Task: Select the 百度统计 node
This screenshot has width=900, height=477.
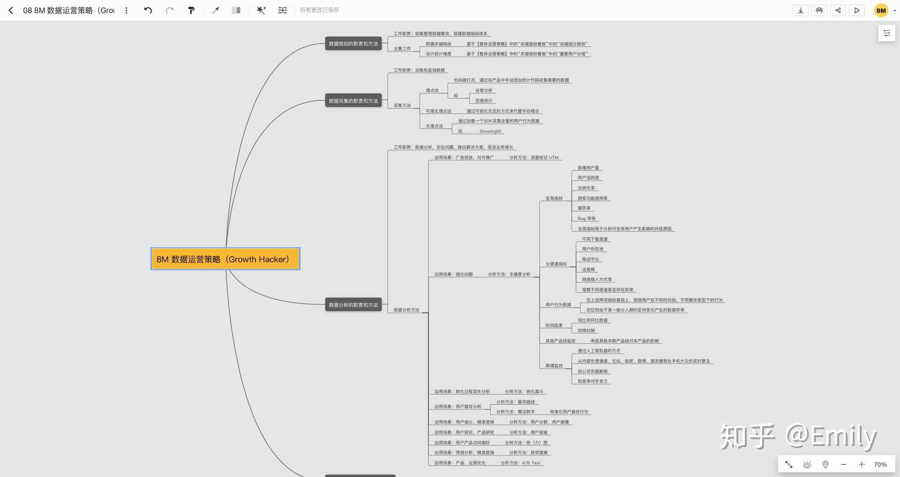Action: pyautogui.click(x=484, y=101)
